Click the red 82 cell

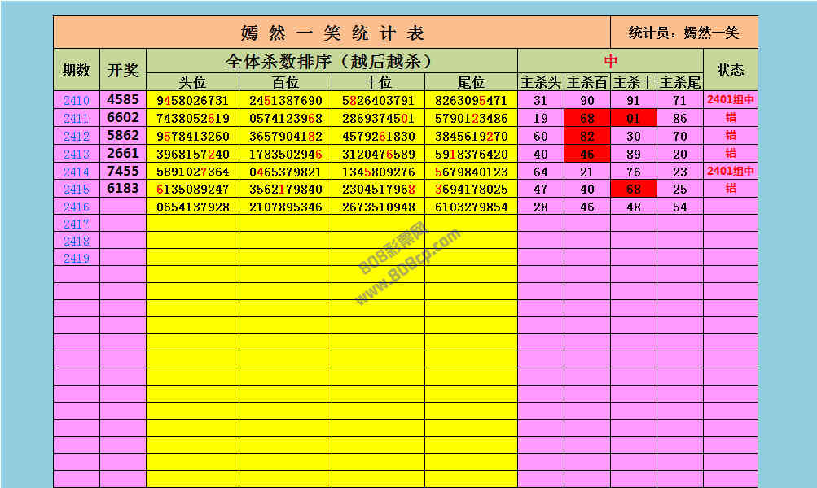pos(586,136)
